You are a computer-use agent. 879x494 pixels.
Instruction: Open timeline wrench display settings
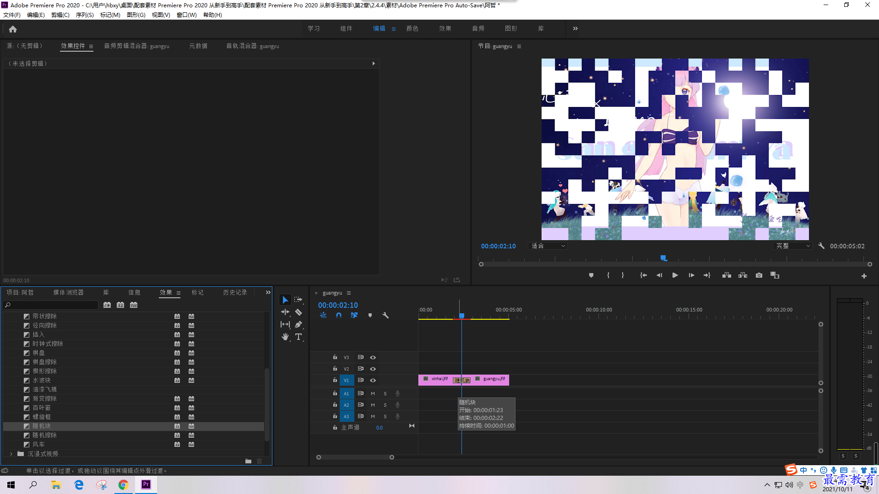(385, 315)
